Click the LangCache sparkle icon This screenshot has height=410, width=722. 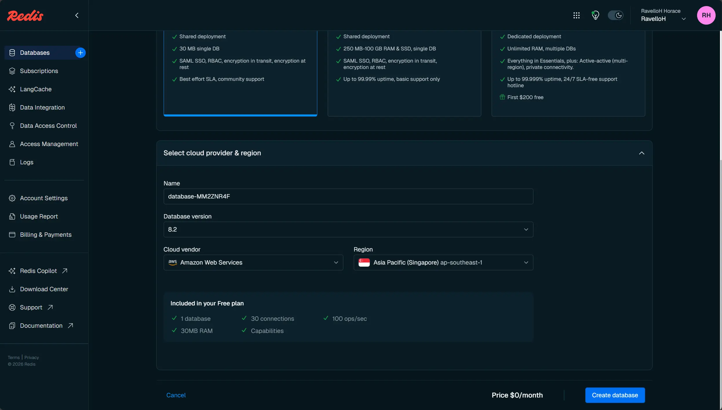(12, 89)
